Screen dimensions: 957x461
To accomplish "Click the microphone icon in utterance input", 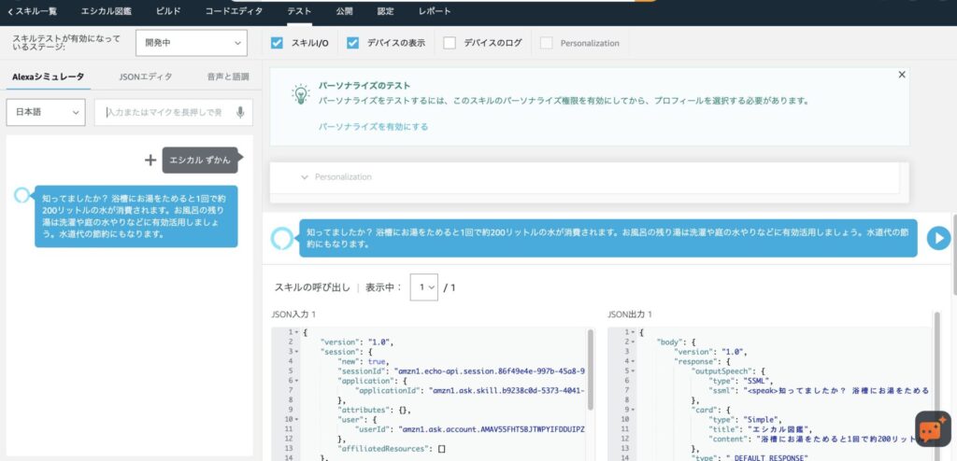I will [240, 112].
